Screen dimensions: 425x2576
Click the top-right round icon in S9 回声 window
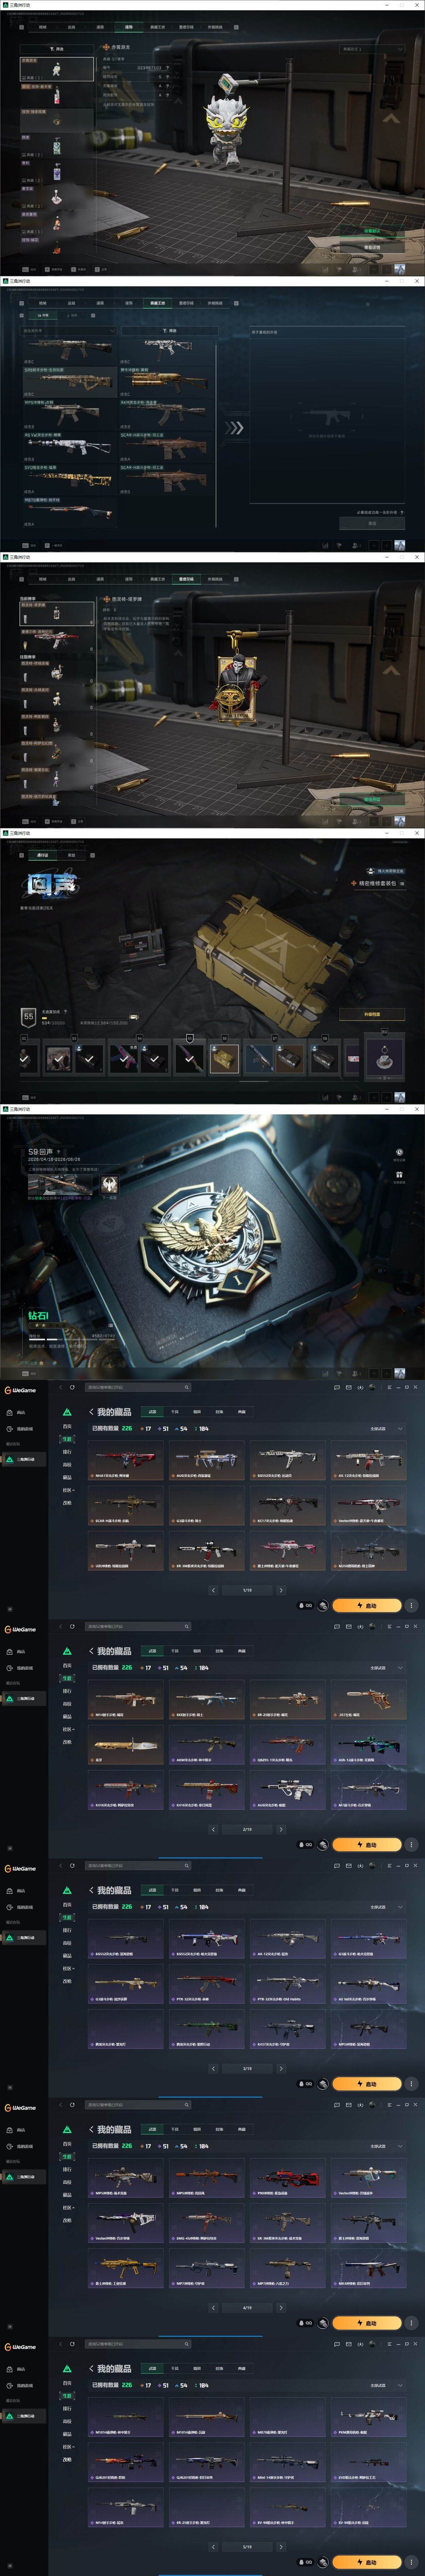click(399, 1152)
